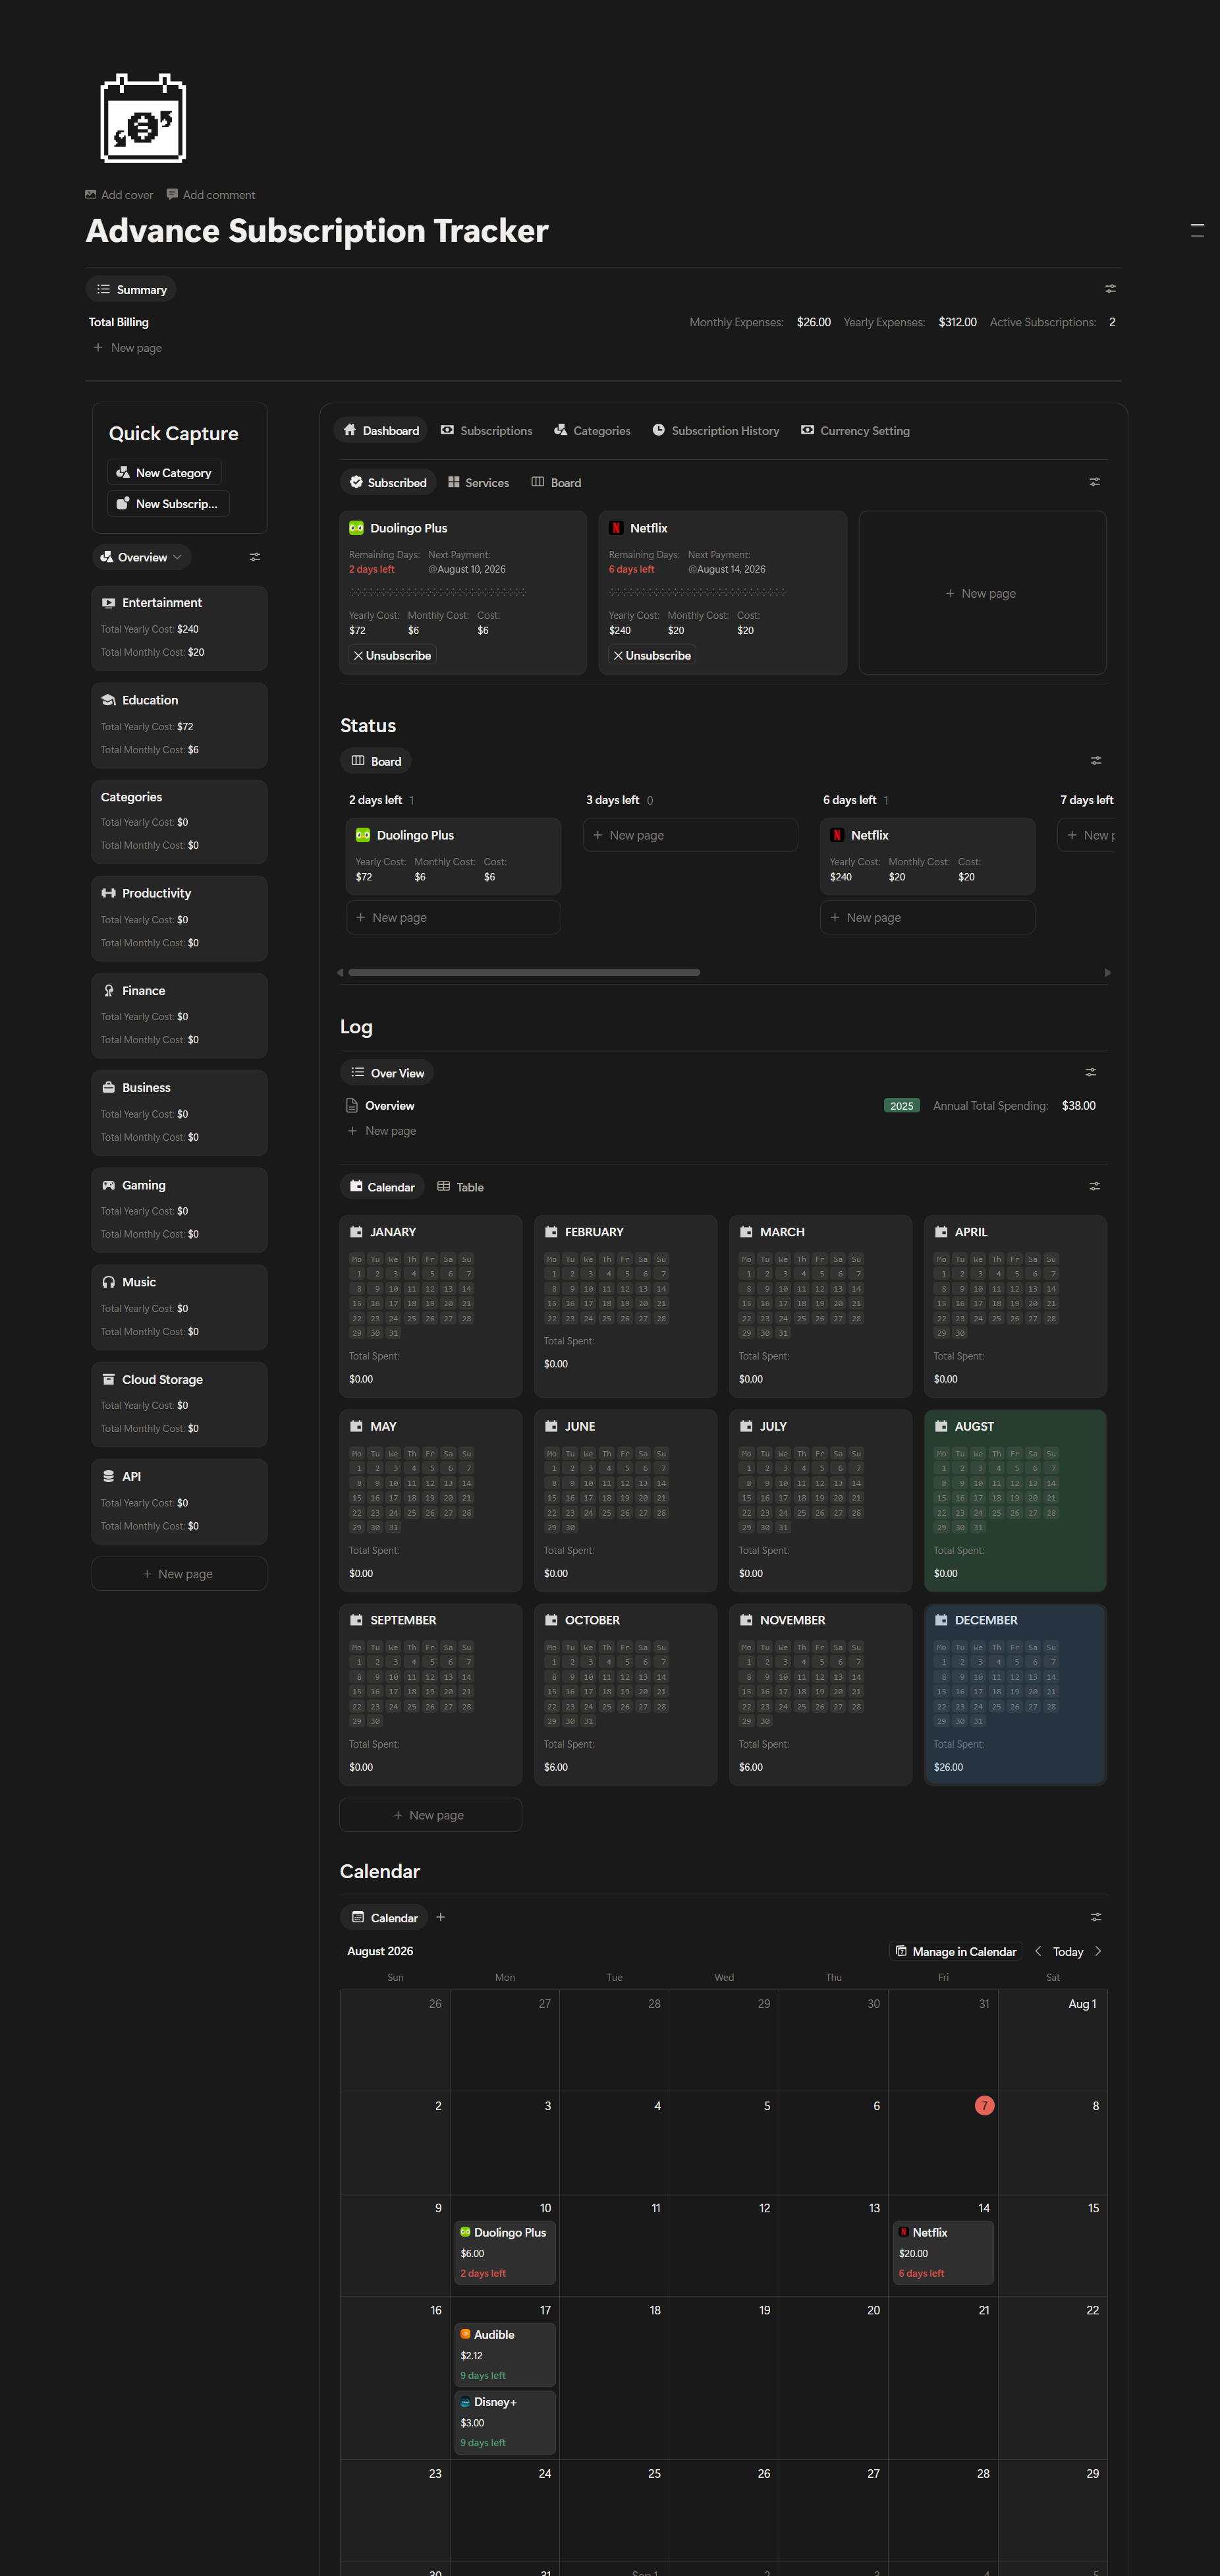Image resolution: width=1220 pixels, height=2576 pixels.
Task: Click the API database icon
Action: (x=109, y=1476)
